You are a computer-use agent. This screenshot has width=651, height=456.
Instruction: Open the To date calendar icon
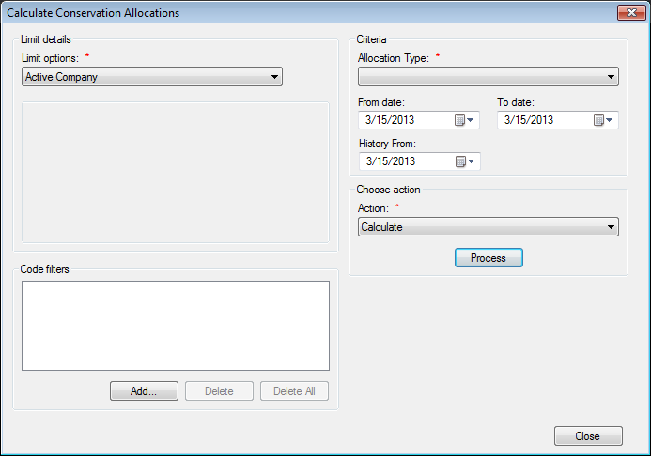click(x=598, y=120)
